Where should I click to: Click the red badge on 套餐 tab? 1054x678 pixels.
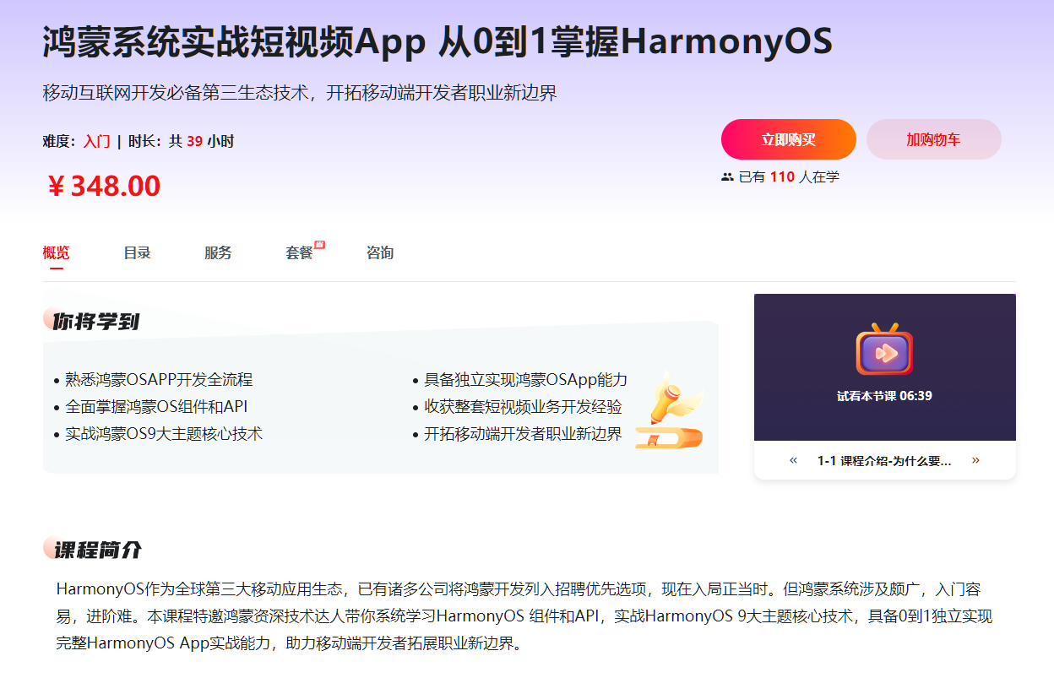pyautogui.click(x=319, y=245)
